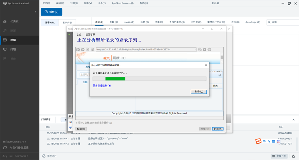299x160 pixels.
Task: Select the cookie (0) tab
Action: click(129, 22)
